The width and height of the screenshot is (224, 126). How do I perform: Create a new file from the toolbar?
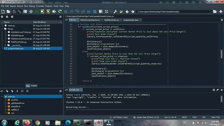(x=3, y=12)
